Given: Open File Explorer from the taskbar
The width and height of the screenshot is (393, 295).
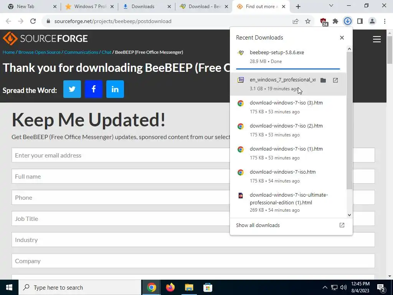Looking at the screenshot, I should click(189, 287).
